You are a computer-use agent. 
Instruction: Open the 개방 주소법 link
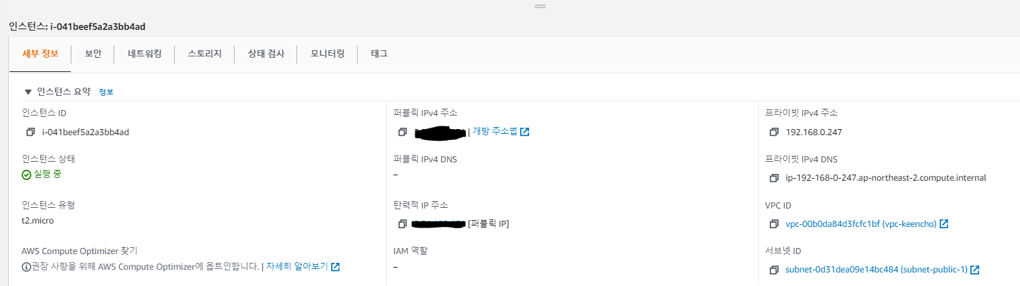point(495,131)
